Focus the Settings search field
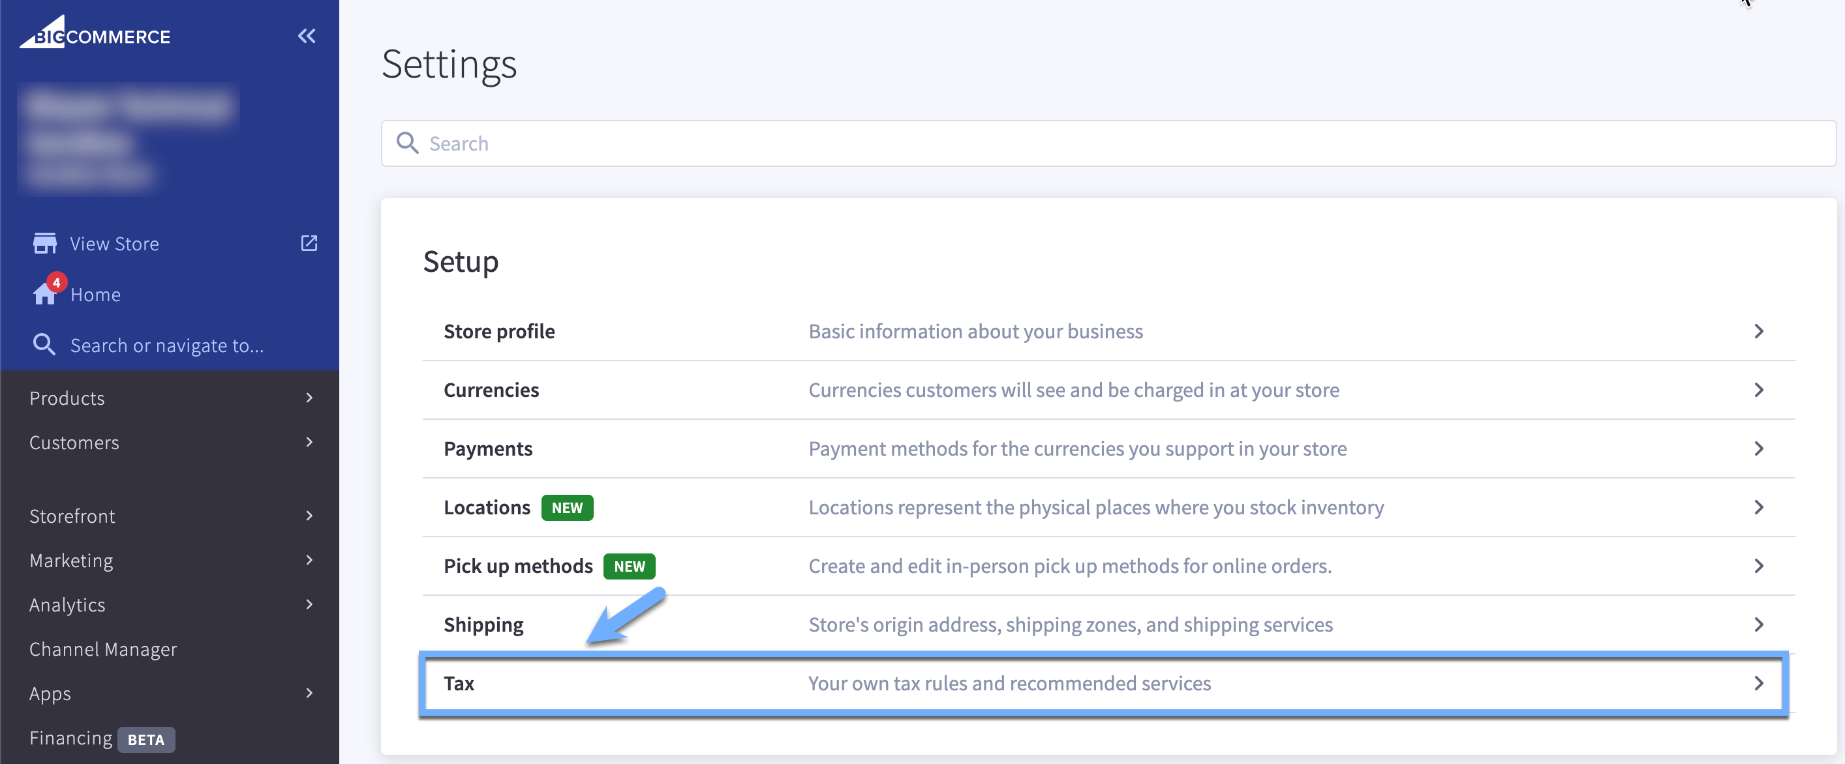Viewport: 1845px width, 764px height. point(1108,143)
